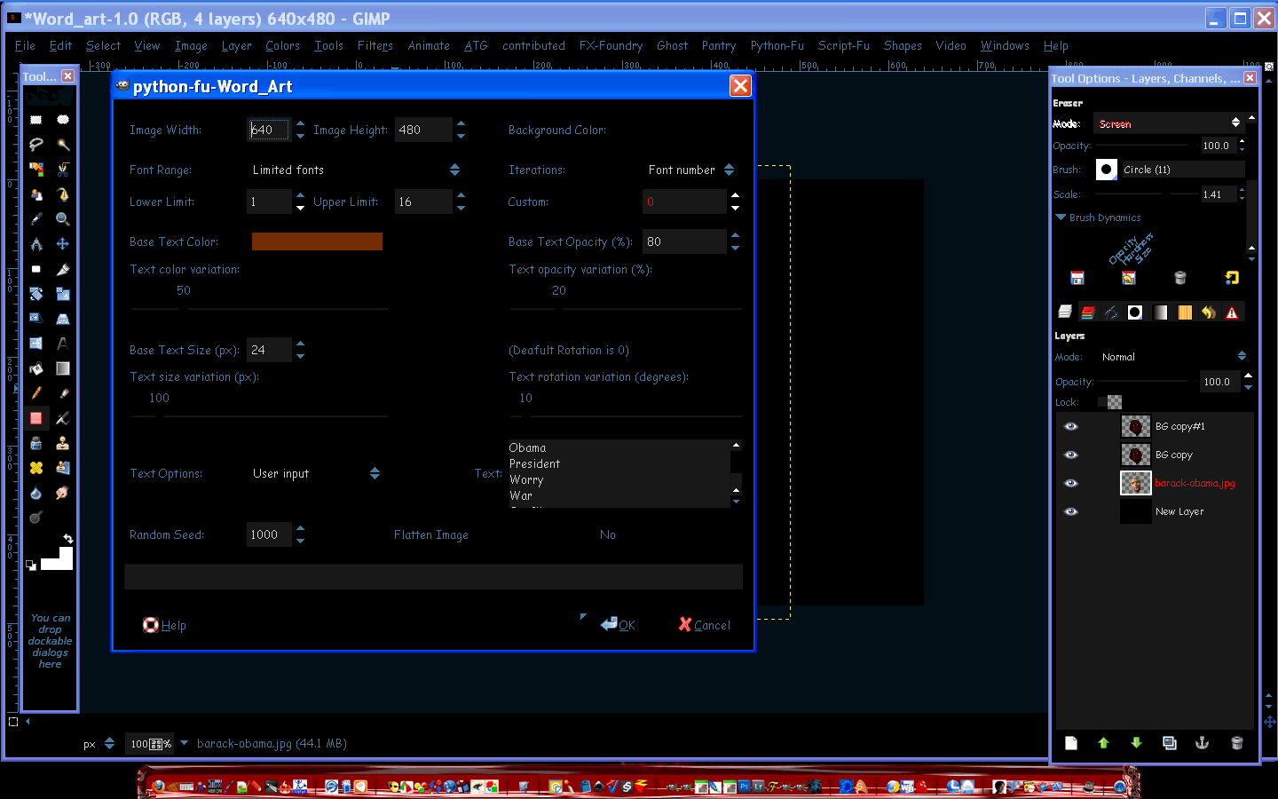The image size is (1278, 799).
Task: Open brush picker Circle (11) preview
Action: tap(1107, 170)
